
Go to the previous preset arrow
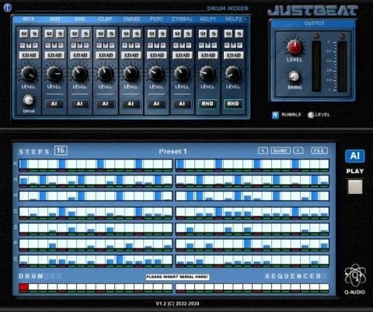point(263,151)
